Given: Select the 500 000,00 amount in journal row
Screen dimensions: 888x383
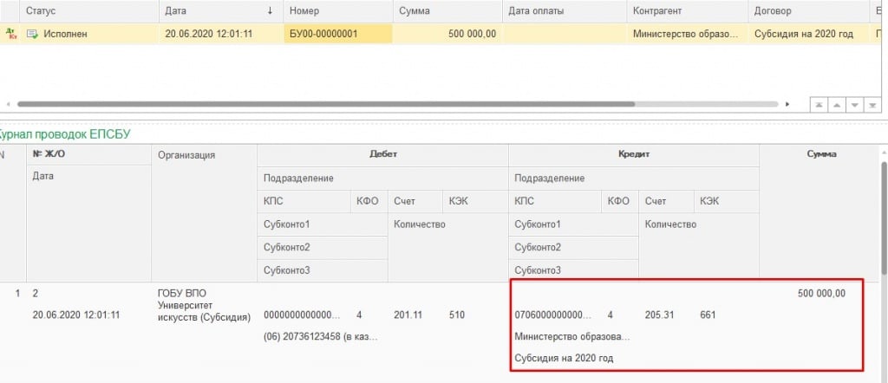Looking at the screenshot, I should pyautogui.click(x=821, y=294).
